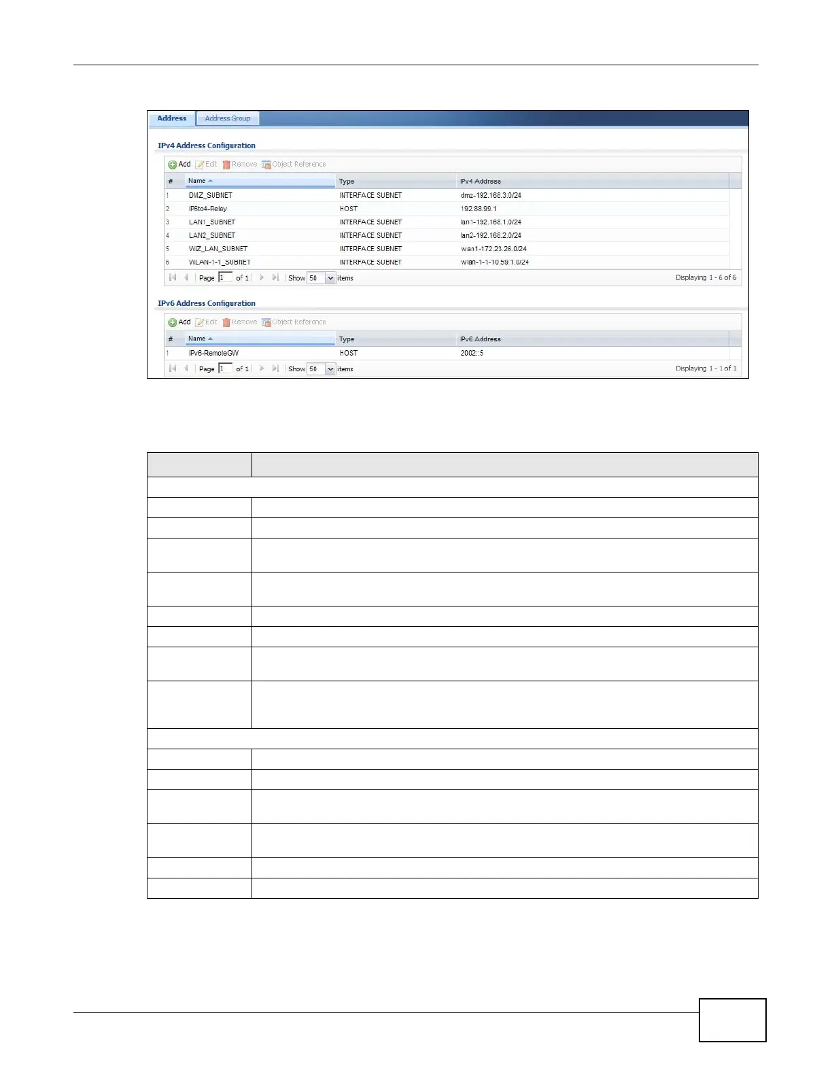The image size is (832, 1077).
Task: Click Edit in the IPv4 Address Configuration toolbar
Action: (206, 165)
